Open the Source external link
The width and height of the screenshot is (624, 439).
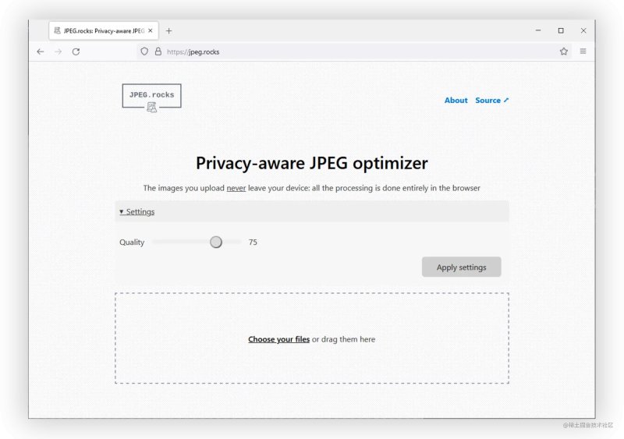[492, 101]
